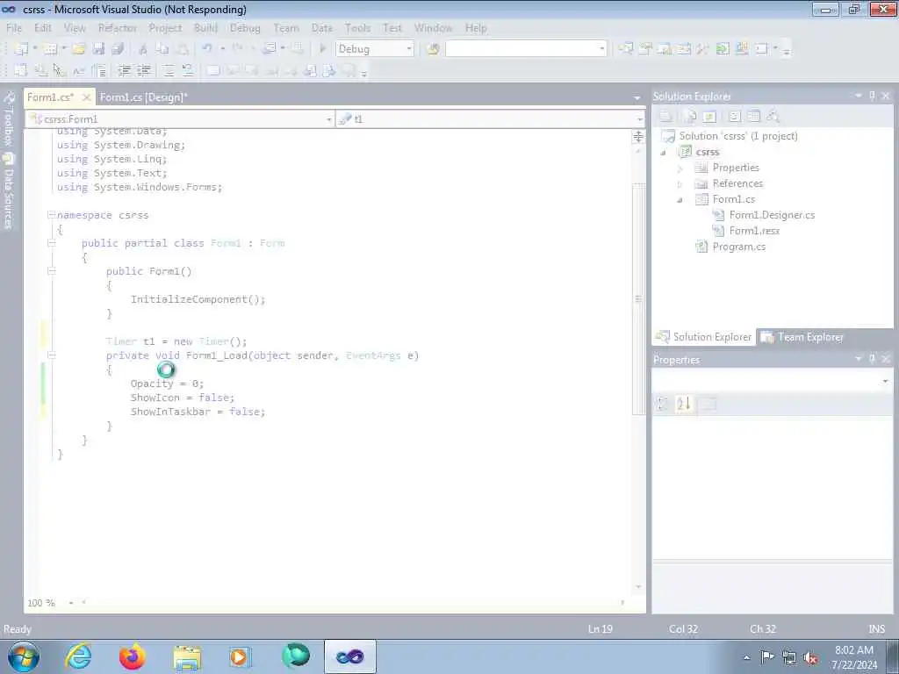Click the Decrease Indent icon
The image size is (899, 674).
tap(124, 70)
